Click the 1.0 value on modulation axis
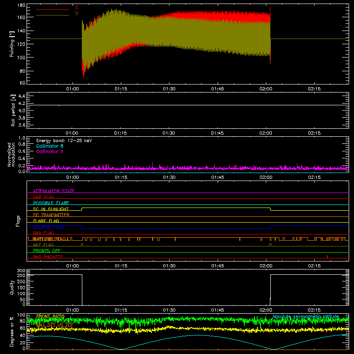 tap(22, 138)
